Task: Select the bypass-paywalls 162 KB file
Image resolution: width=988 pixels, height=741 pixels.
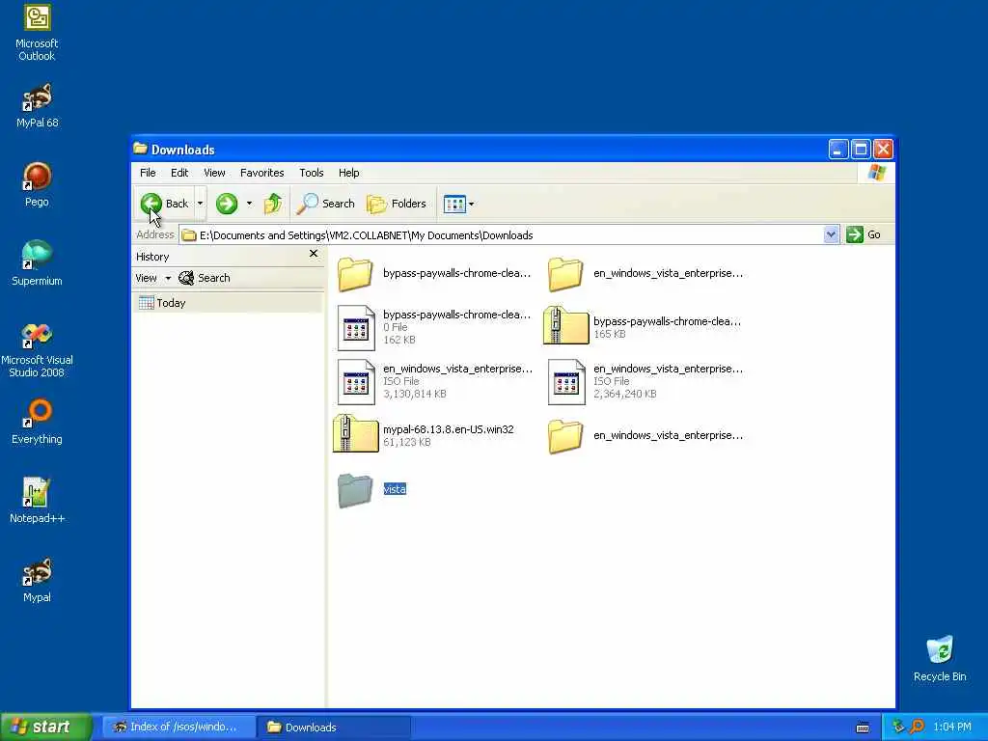Action: [x=435, y=327]
